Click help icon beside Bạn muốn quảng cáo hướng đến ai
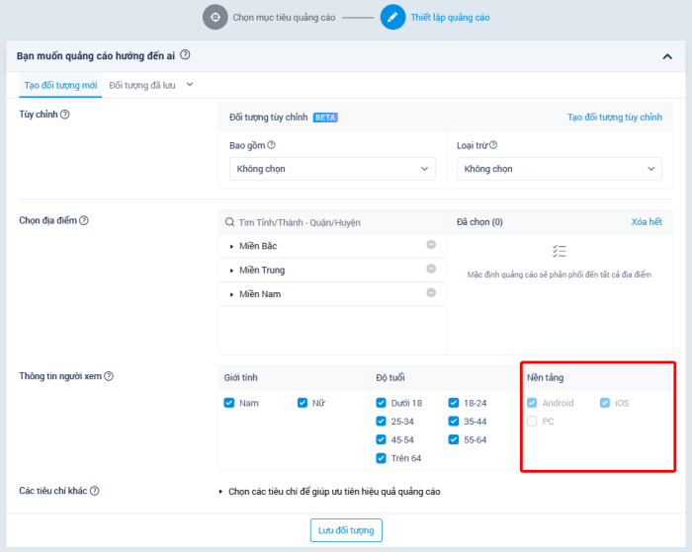This screenshot has height=552, width=692. (185, 56)
